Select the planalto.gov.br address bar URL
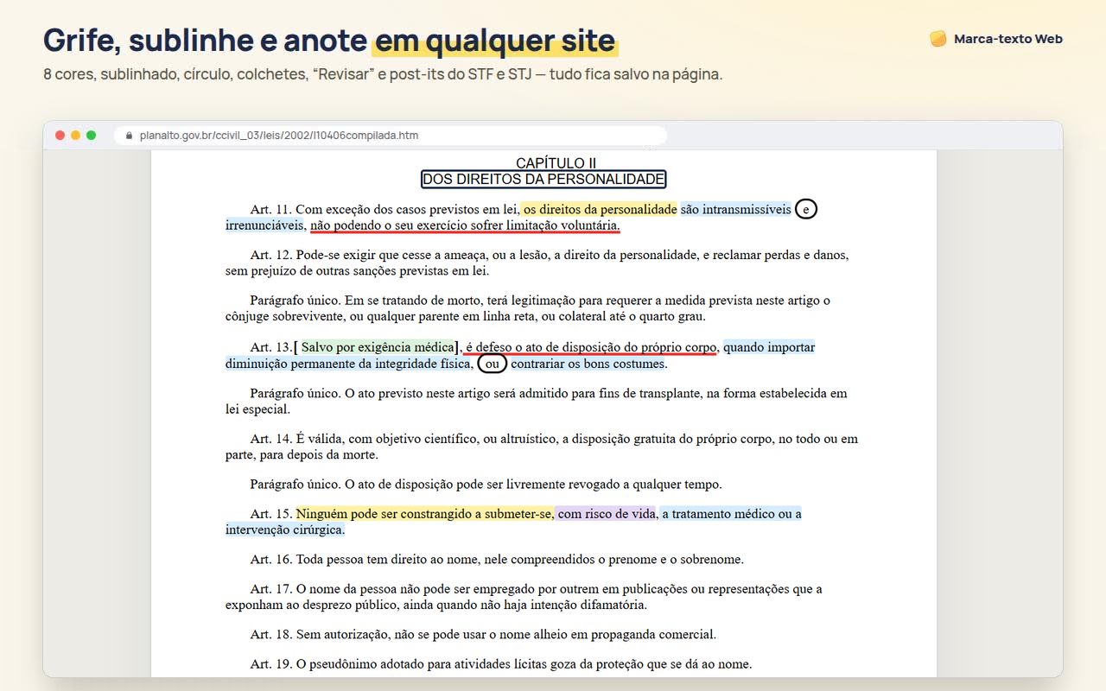 [x=279, y=136]
